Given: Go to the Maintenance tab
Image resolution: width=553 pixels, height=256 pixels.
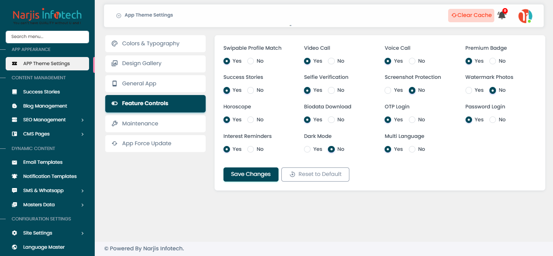Looking at the screenshot, I should pos(155,124).
